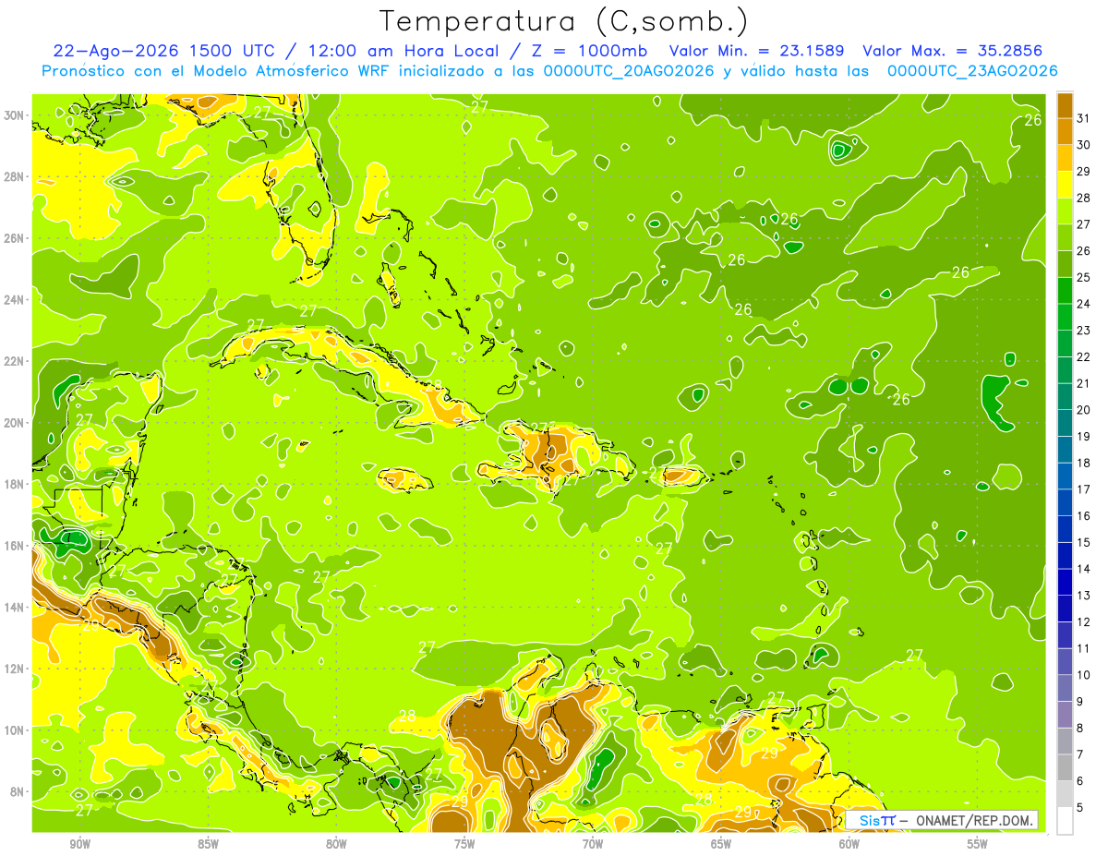Click the colorbar label 21
This screenshot has width=1108, height=856.
tap(1084, 383)
